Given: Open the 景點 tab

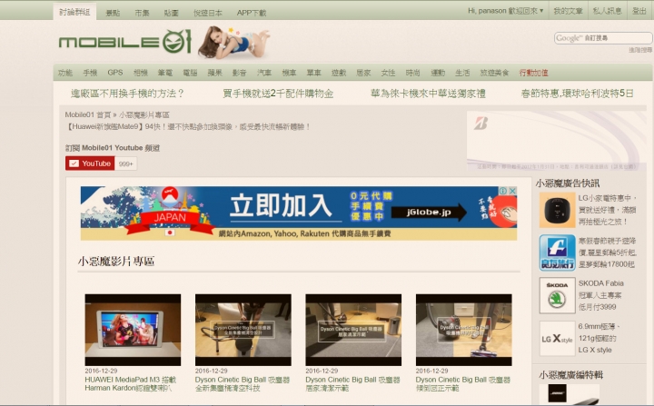Looking at the screenshot, I should tap(113, 13).
